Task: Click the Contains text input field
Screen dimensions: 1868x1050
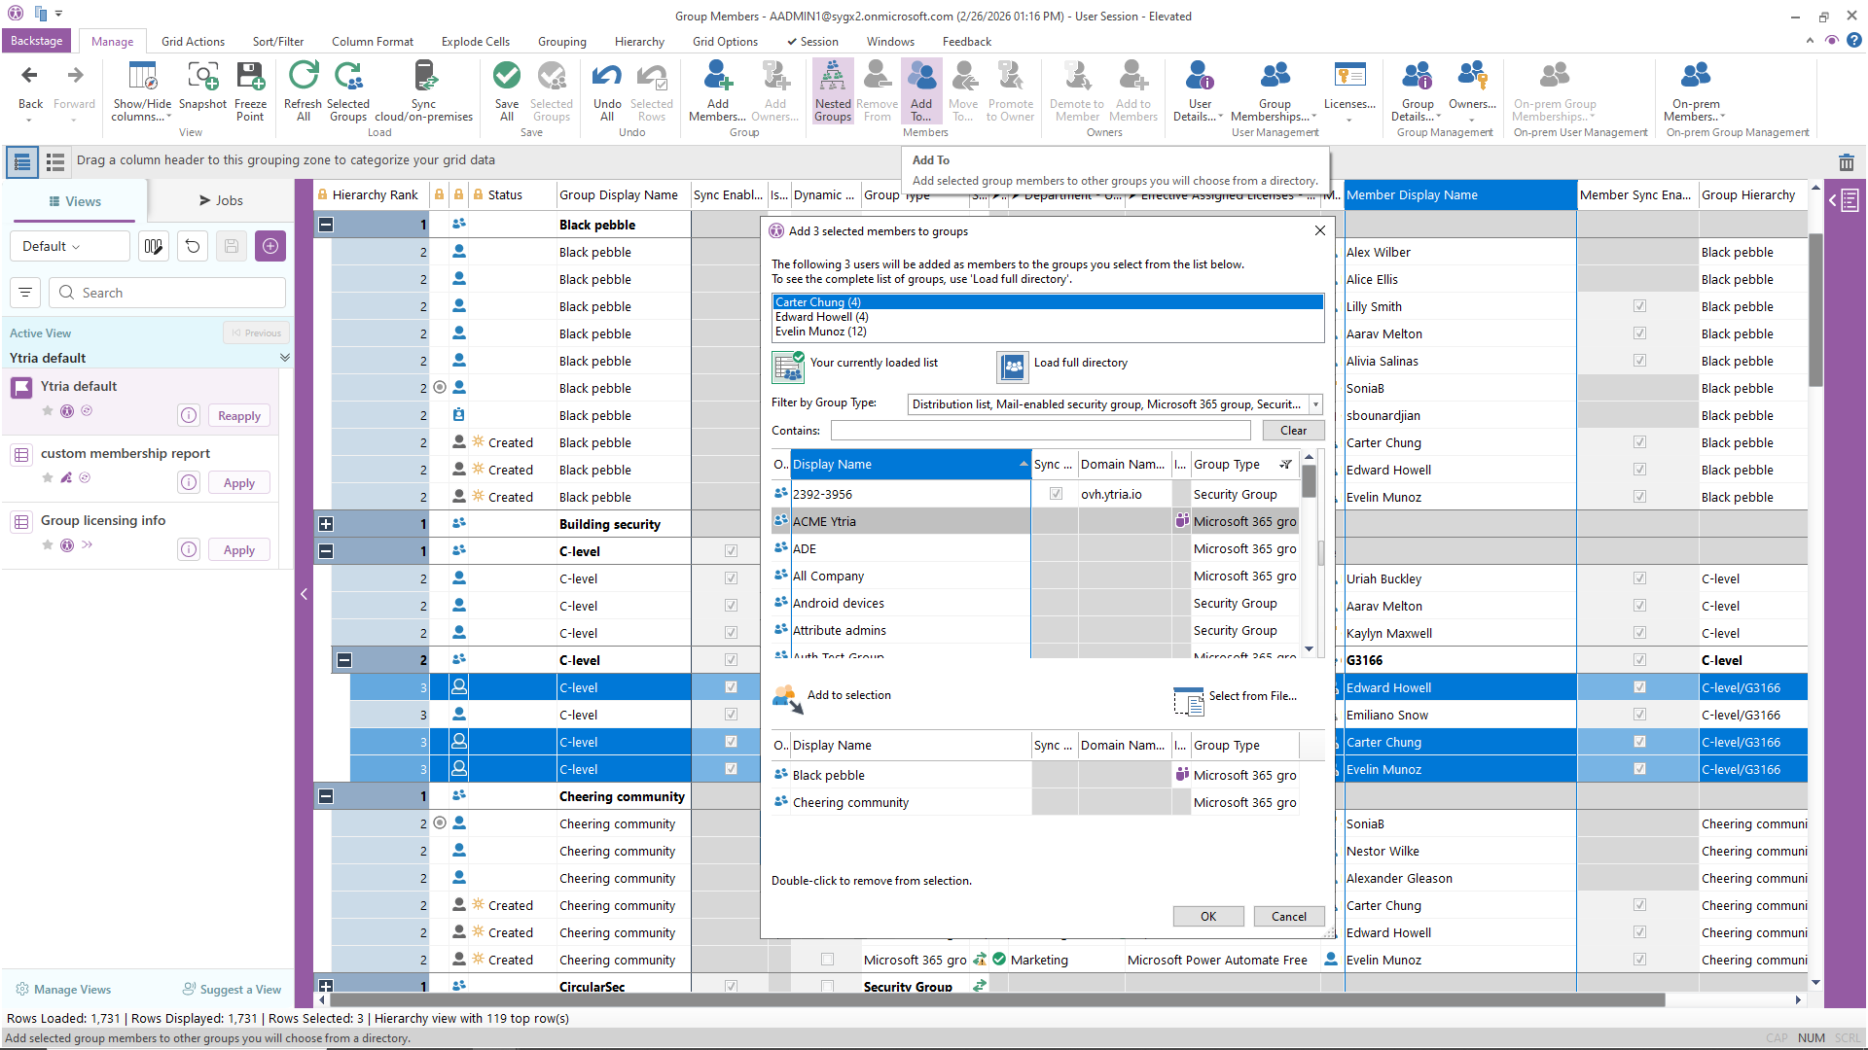Action: 1040,431
